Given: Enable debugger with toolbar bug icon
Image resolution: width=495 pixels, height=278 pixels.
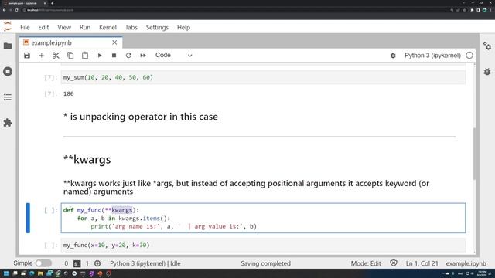Looking at the screenshot, I should [x=393, y=56].
